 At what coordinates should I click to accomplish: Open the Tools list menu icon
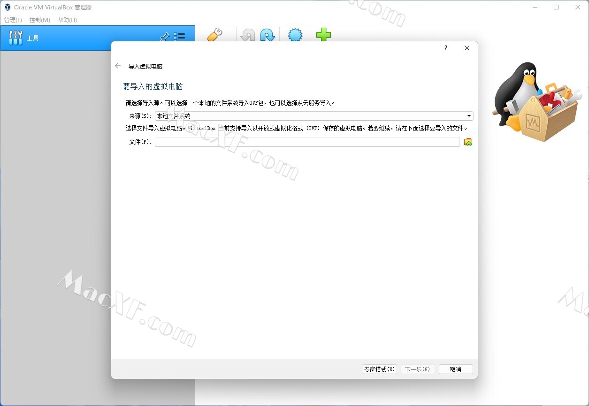pyautogui.click(x=179, y=37)
